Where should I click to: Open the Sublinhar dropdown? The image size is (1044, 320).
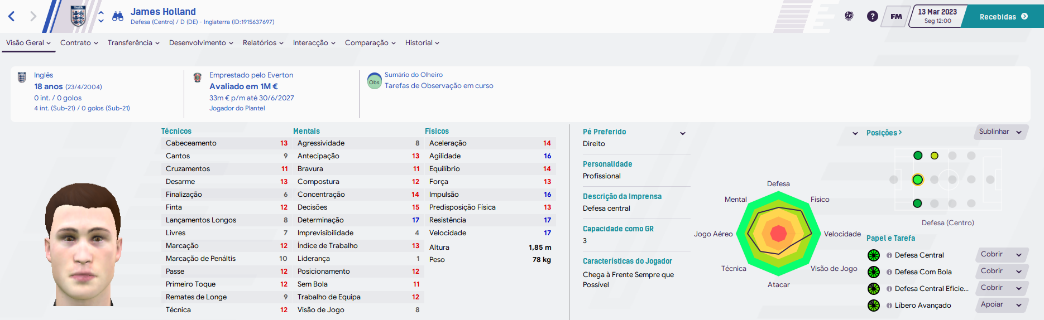pos(1002,132)
